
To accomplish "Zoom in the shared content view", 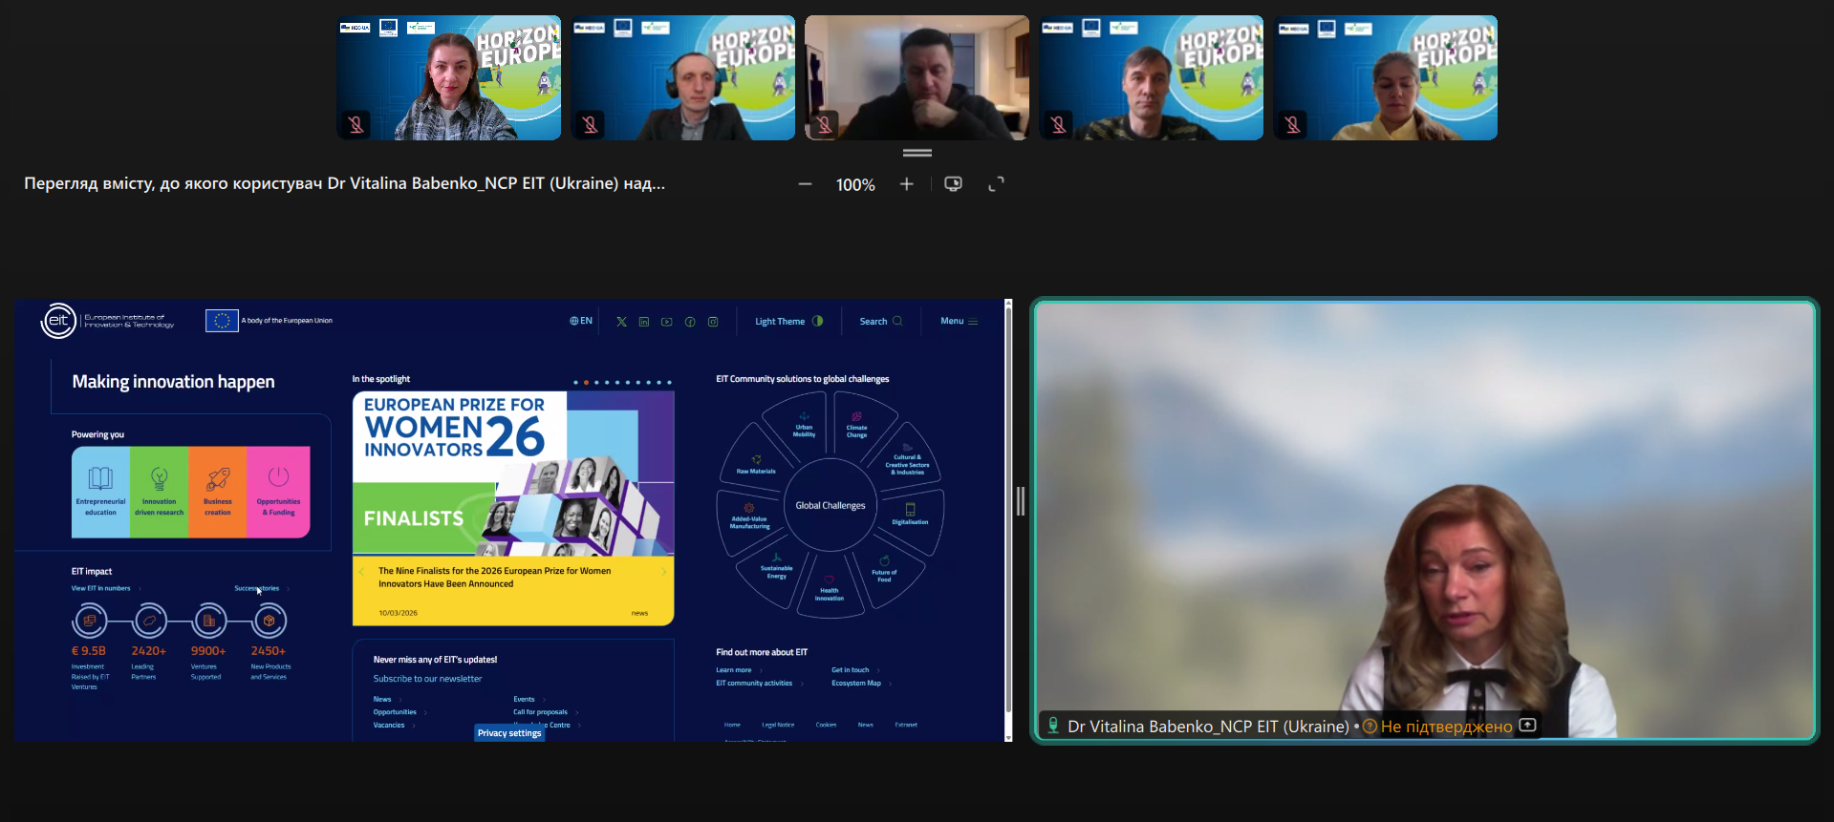I will (906, 184).
